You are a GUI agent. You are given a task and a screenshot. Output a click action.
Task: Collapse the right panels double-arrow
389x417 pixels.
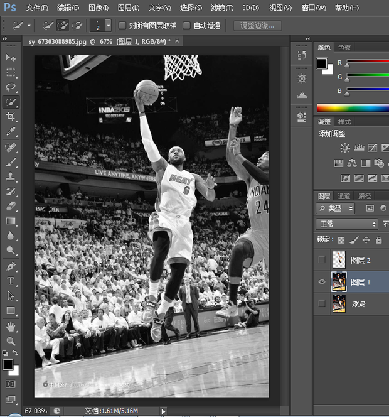(307, 38)
